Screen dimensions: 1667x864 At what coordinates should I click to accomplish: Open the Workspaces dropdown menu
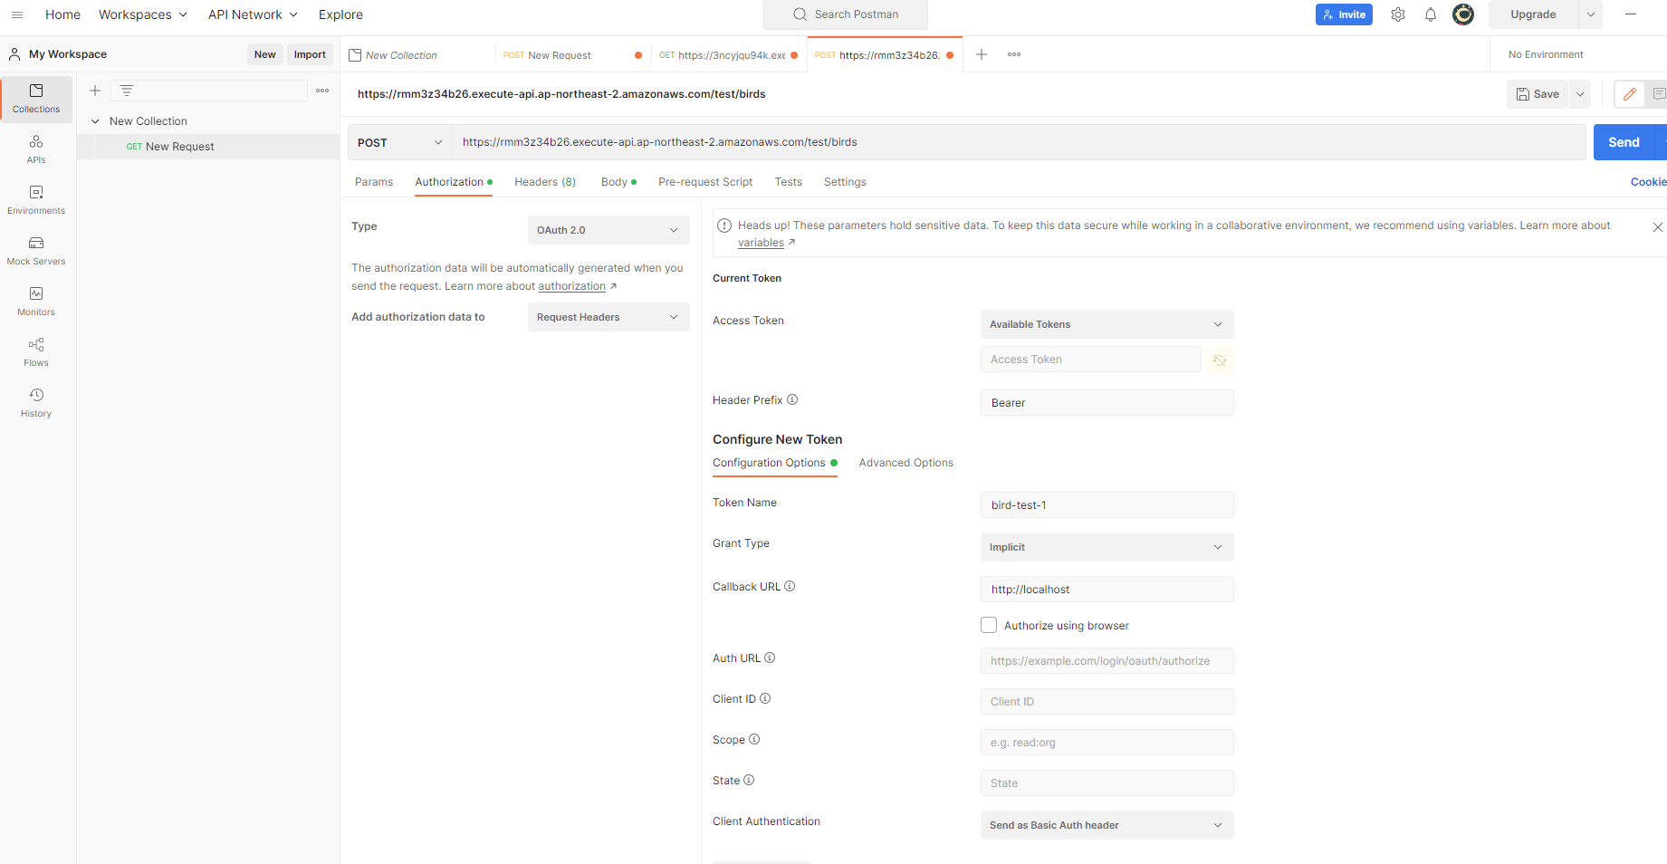click(143, 14)
